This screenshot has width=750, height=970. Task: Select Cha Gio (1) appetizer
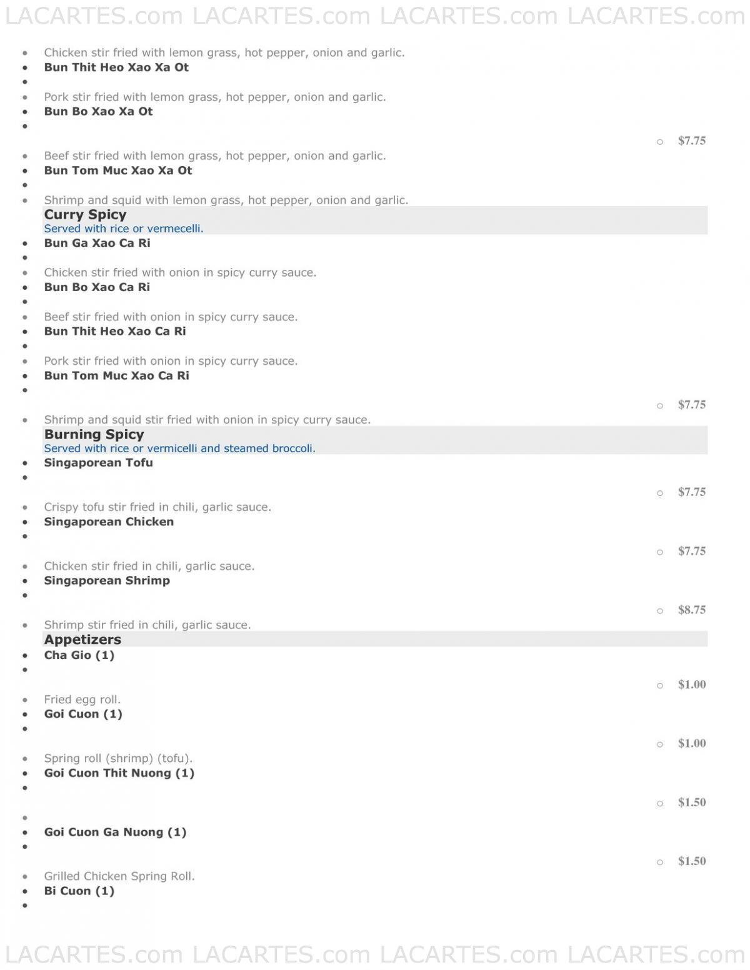(79, 655)
